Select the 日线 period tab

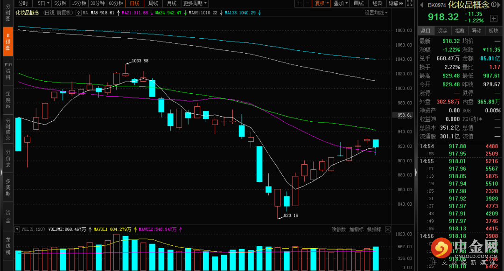(135, 3)
